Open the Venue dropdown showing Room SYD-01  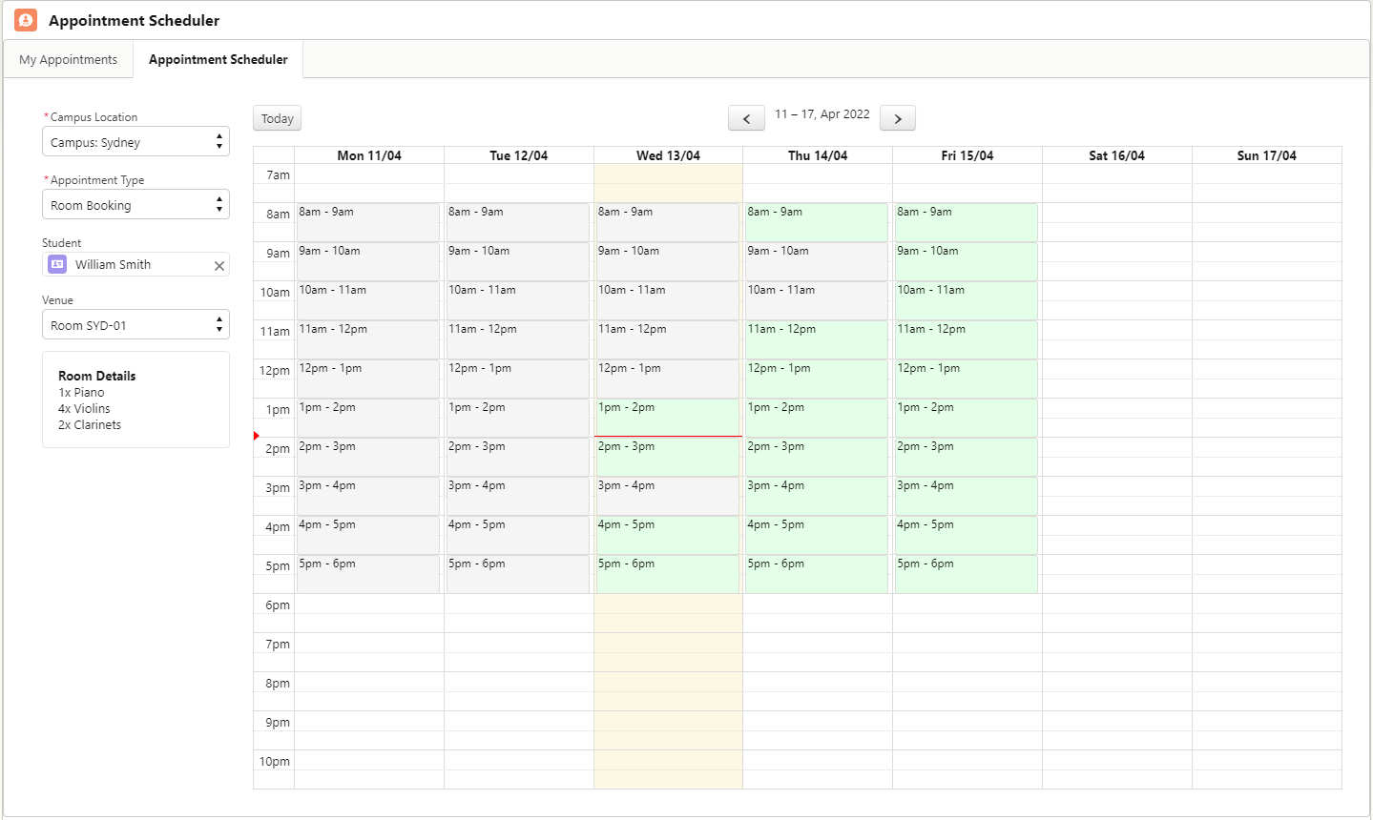tap(135, 325)
